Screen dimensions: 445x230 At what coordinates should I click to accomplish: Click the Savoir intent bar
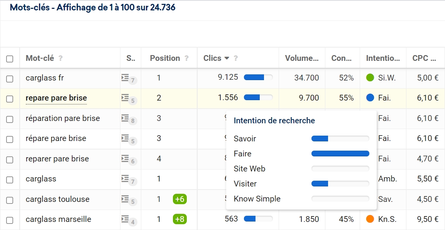(x=340, y=139)
